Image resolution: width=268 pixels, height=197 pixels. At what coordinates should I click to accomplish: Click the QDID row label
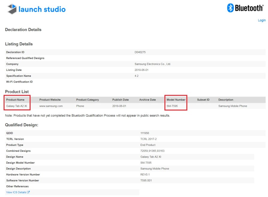click(x=9, y=133)
